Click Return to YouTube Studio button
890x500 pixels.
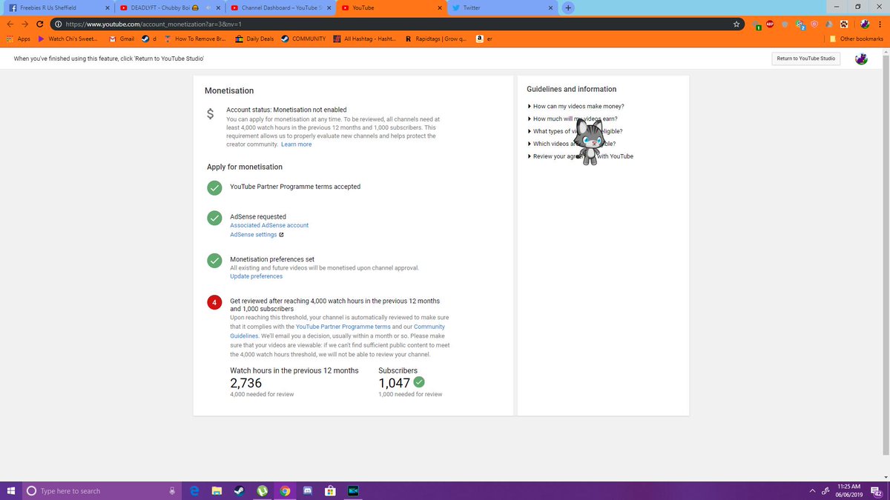[805, 59]
